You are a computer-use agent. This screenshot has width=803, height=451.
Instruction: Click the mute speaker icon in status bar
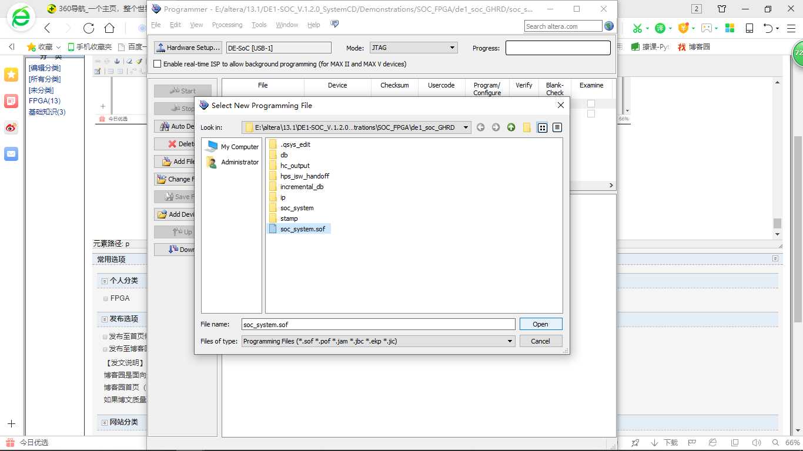point(756,443)
